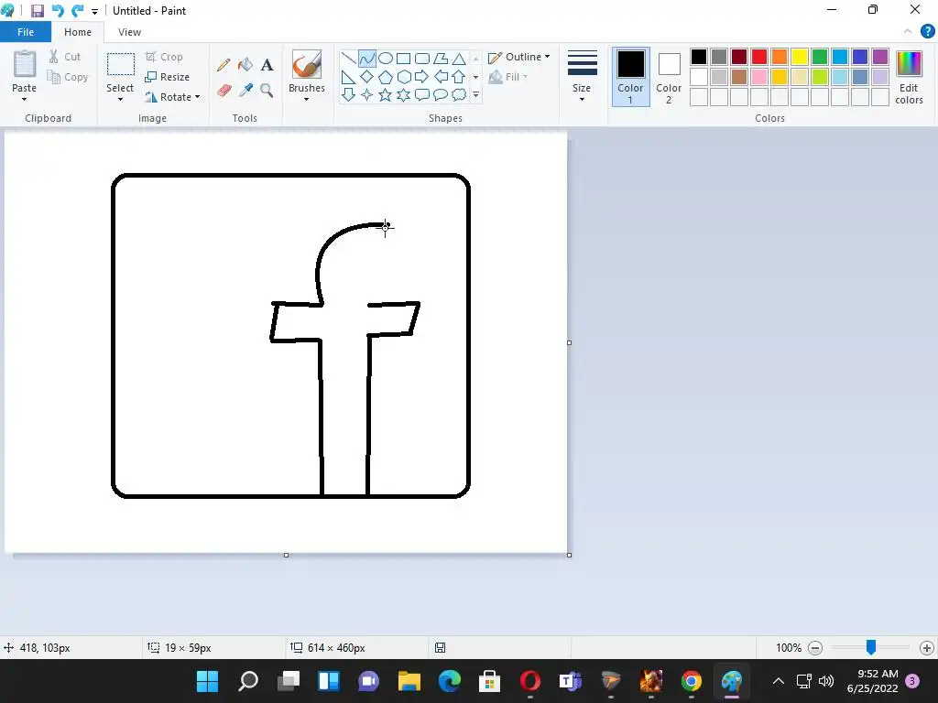Select the Color picker eyedropper tool
The width and height of the screenshot is (938, 703).
tap(245, 91)
